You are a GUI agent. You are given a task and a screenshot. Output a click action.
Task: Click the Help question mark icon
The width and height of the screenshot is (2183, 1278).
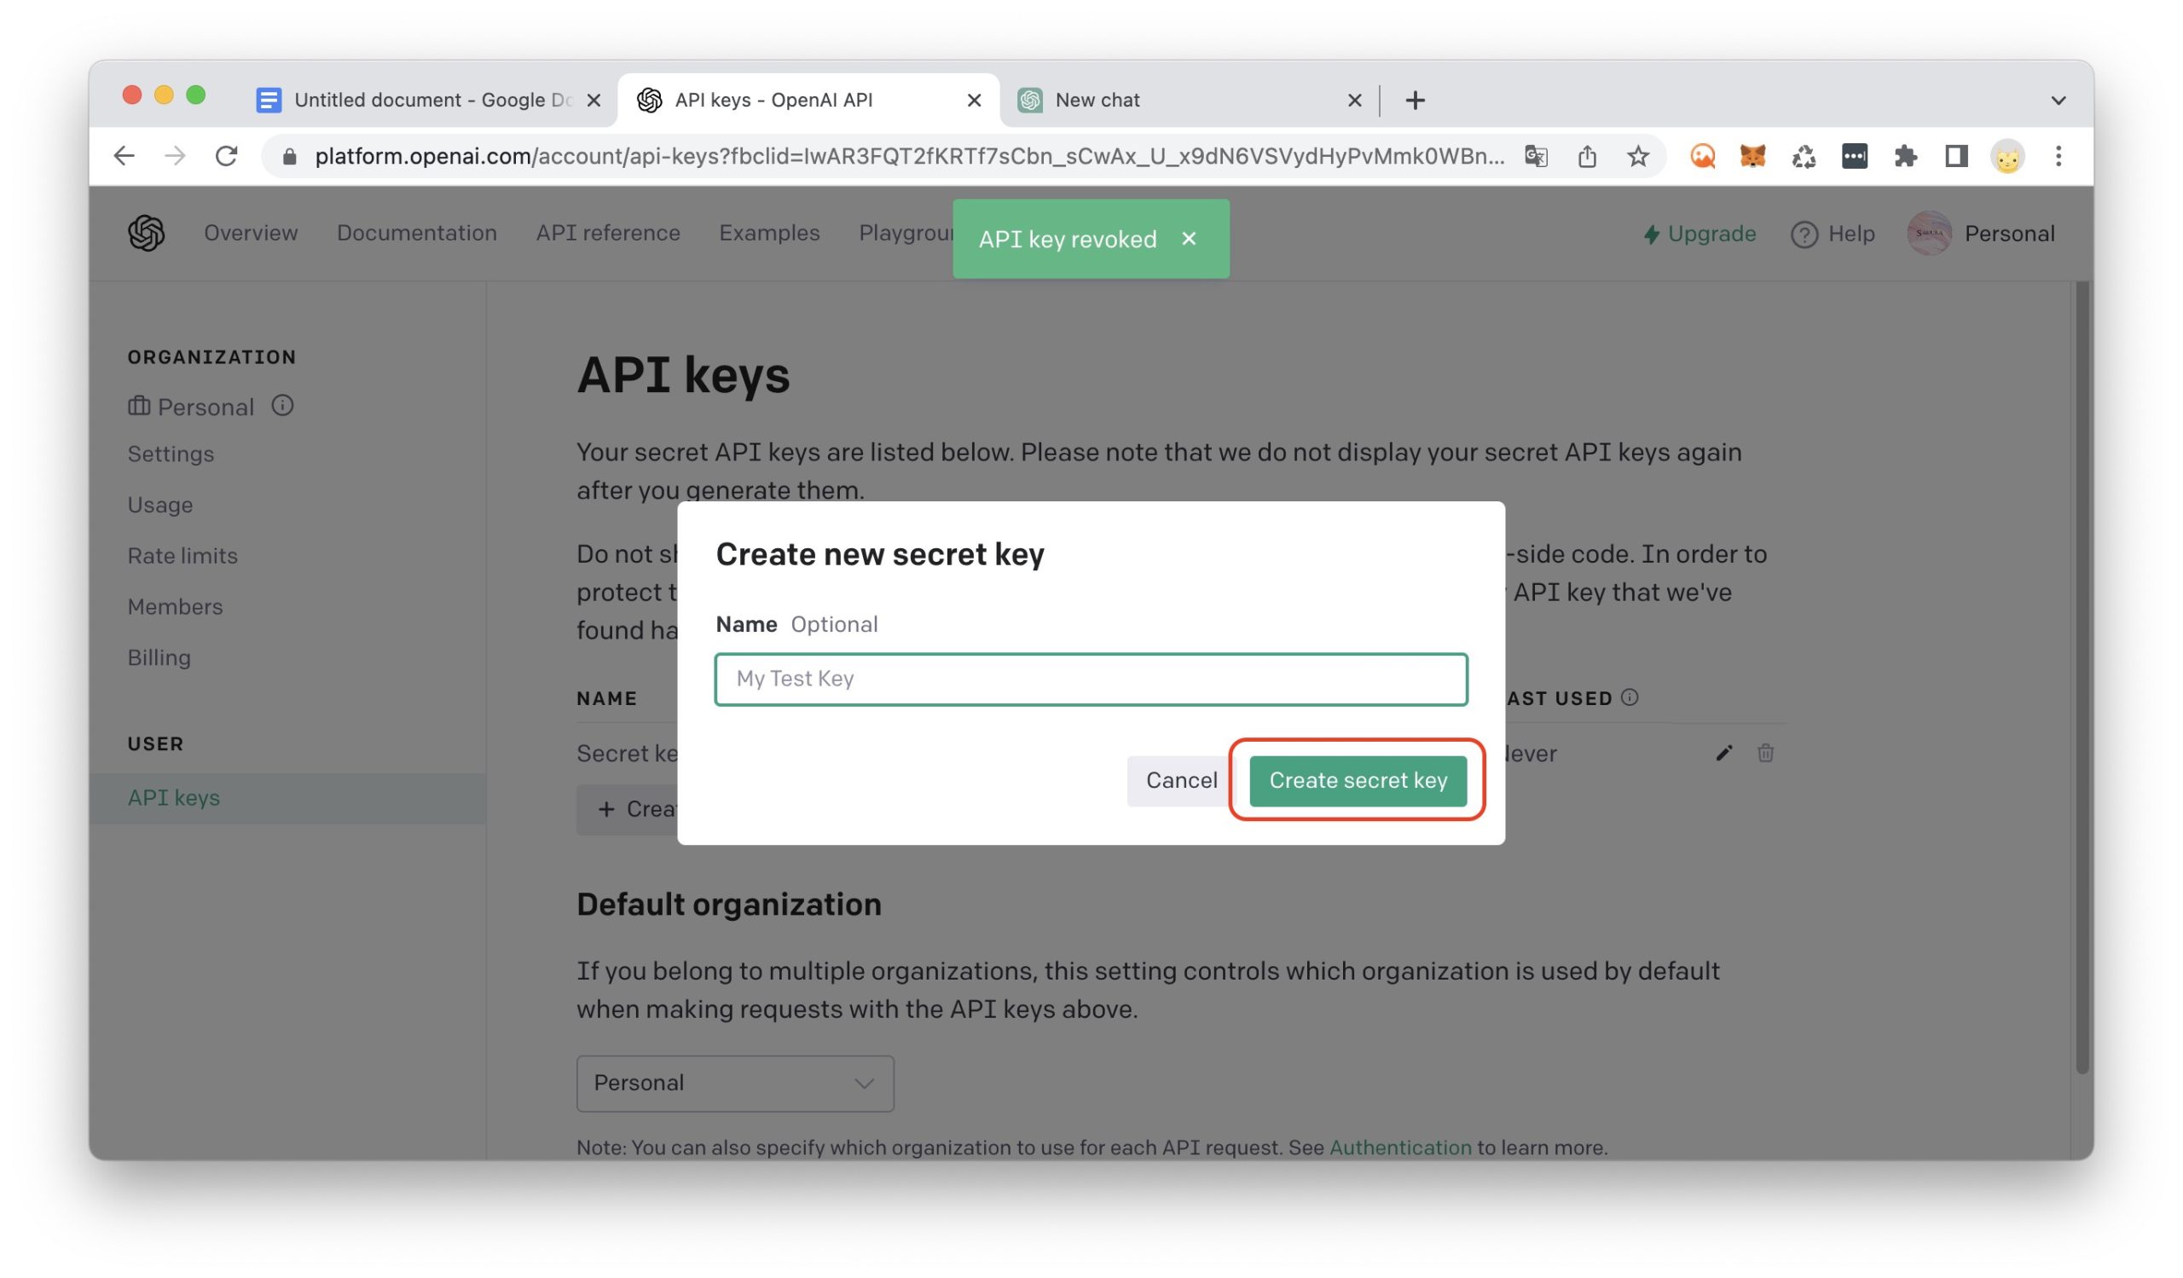pyautogui.click(x=1804, y=234)
